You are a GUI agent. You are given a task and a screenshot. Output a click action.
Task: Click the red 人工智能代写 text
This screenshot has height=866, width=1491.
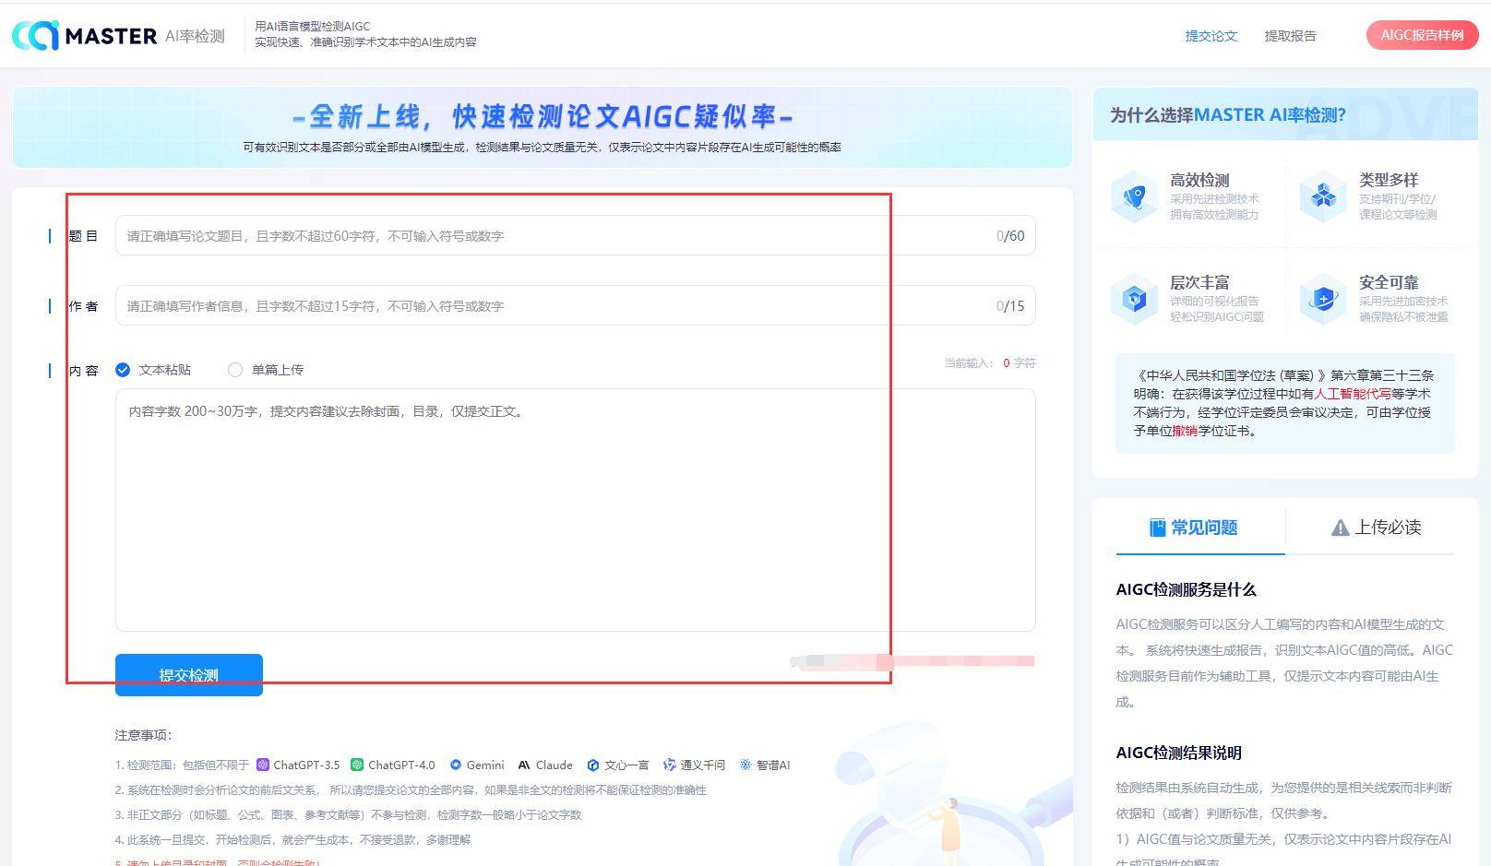tap(1353, 394)
